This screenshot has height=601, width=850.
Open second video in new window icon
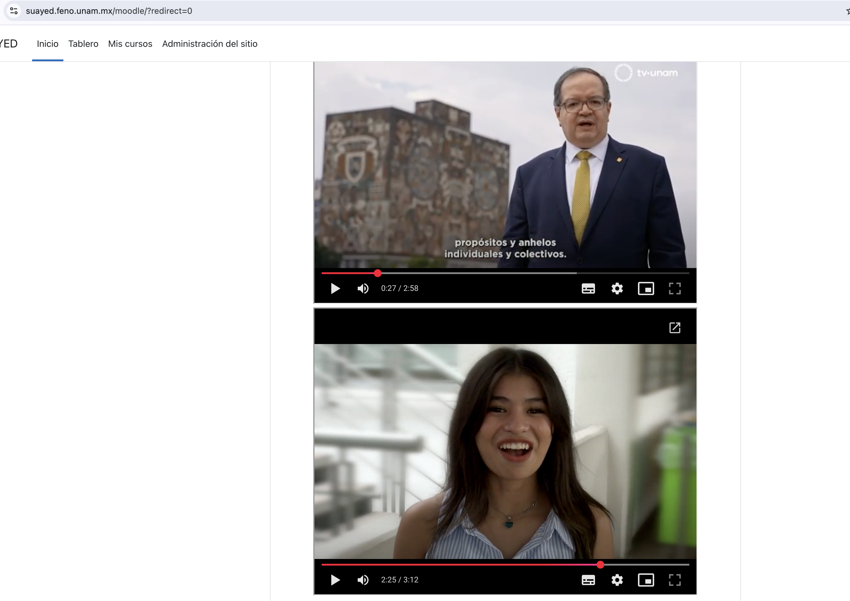(x=675, y=328)
